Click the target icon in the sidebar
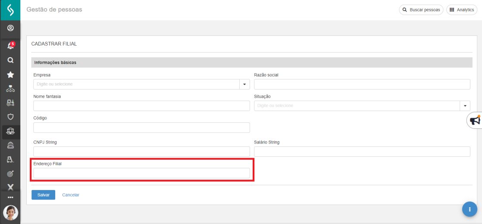This screenshot has width=482, height=224. coord(10,173)
